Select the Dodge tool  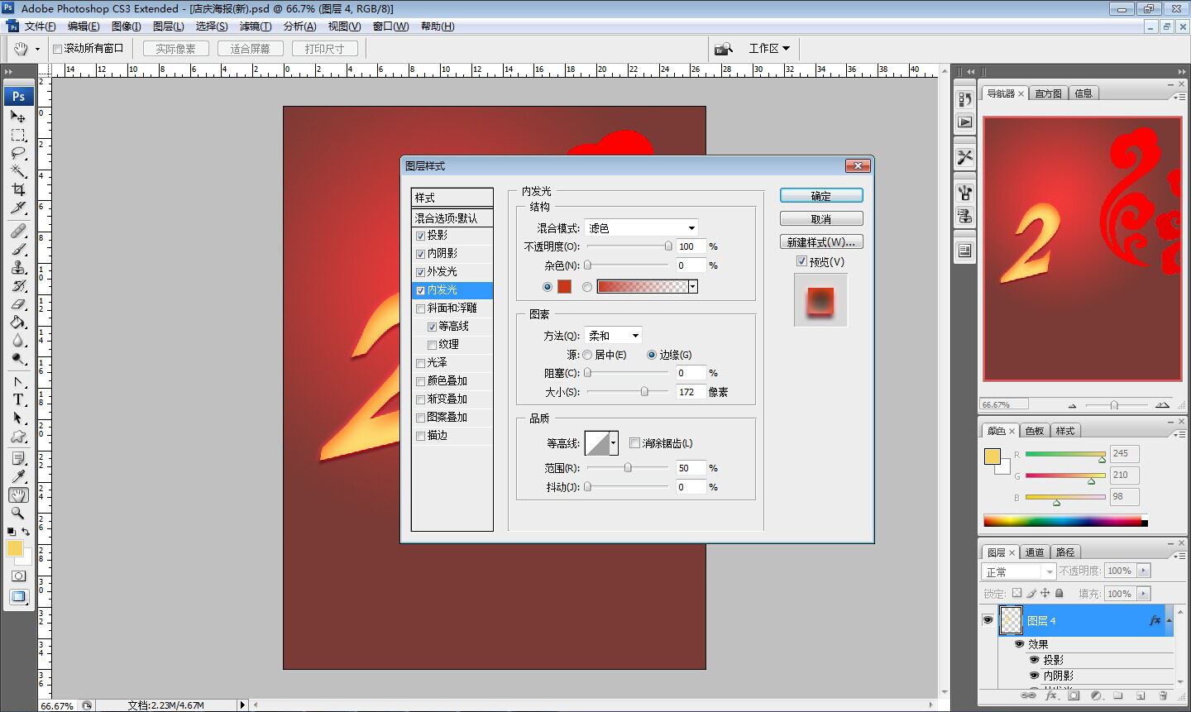(x=18, y=358)
